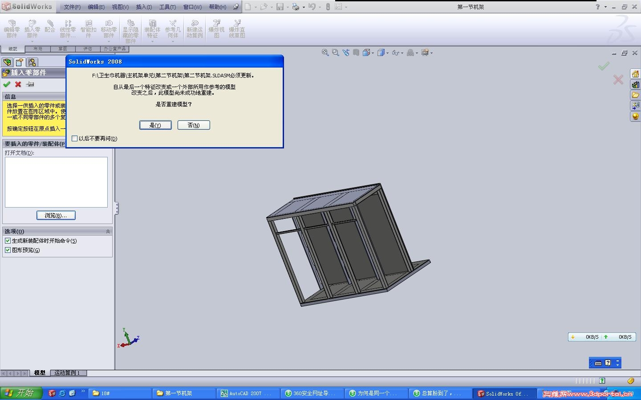
Task: Collapse the left panel using splitter handle
Action: point(117,208)
